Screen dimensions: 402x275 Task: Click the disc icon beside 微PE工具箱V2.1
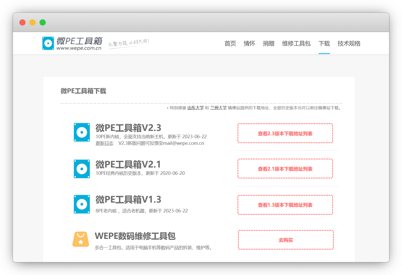tap(82, 169)
